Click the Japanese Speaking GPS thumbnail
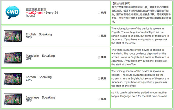Image resolution: width=174 pixels, height=110 pixels. tap(13, 99)
